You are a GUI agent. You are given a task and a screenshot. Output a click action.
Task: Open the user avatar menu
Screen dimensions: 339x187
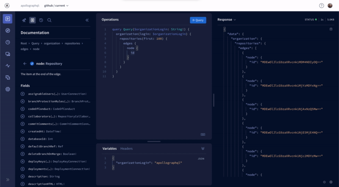point(330,5)
